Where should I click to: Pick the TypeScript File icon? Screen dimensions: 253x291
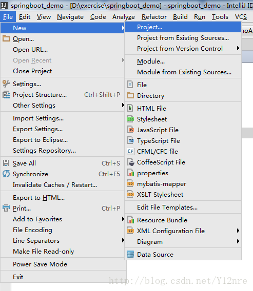(130, 140)
